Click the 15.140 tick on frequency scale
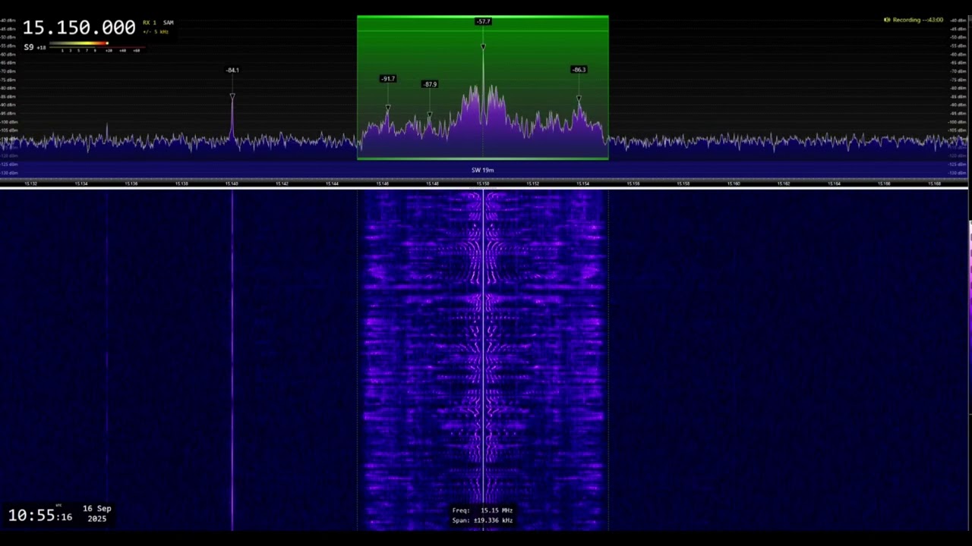This screenshot has height=546, width=972. 232,184
